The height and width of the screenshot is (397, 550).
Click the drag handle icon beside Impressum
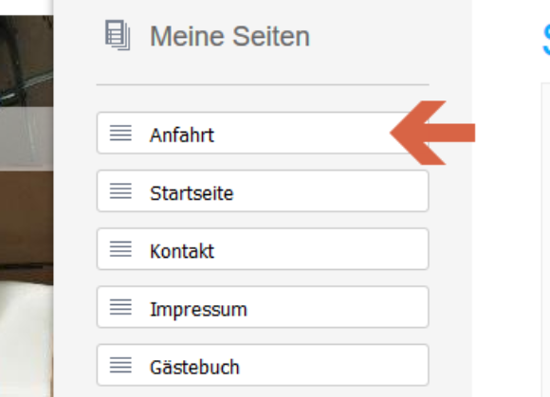[x=120, y=307]
